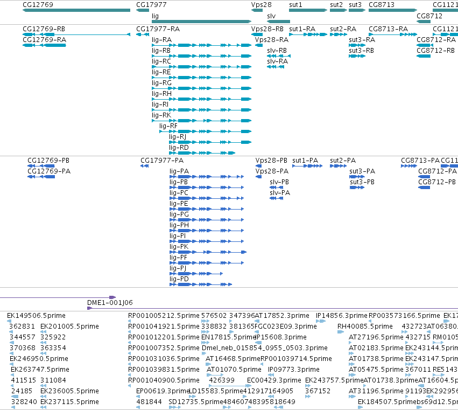
Task: Click protein lig-PJ
Action: coord(196,274)
